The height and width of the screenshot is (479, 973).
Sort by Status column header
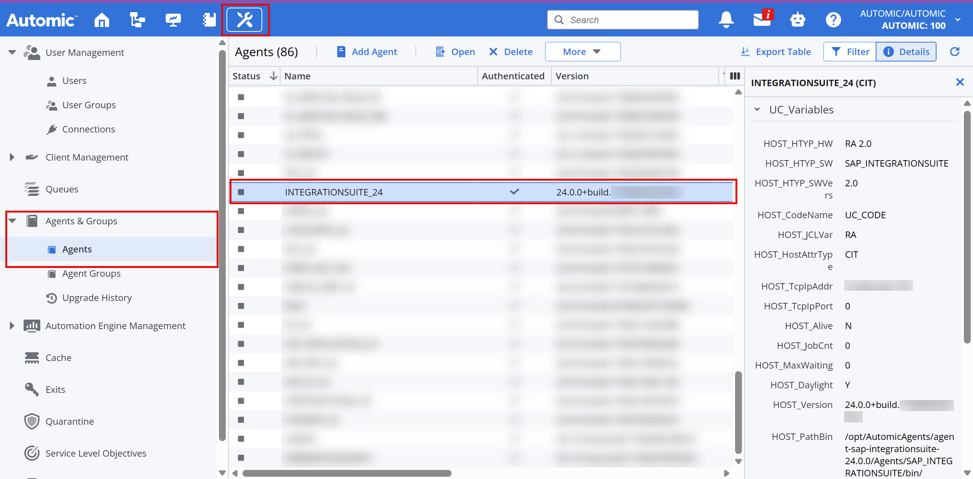pos(254,76)
